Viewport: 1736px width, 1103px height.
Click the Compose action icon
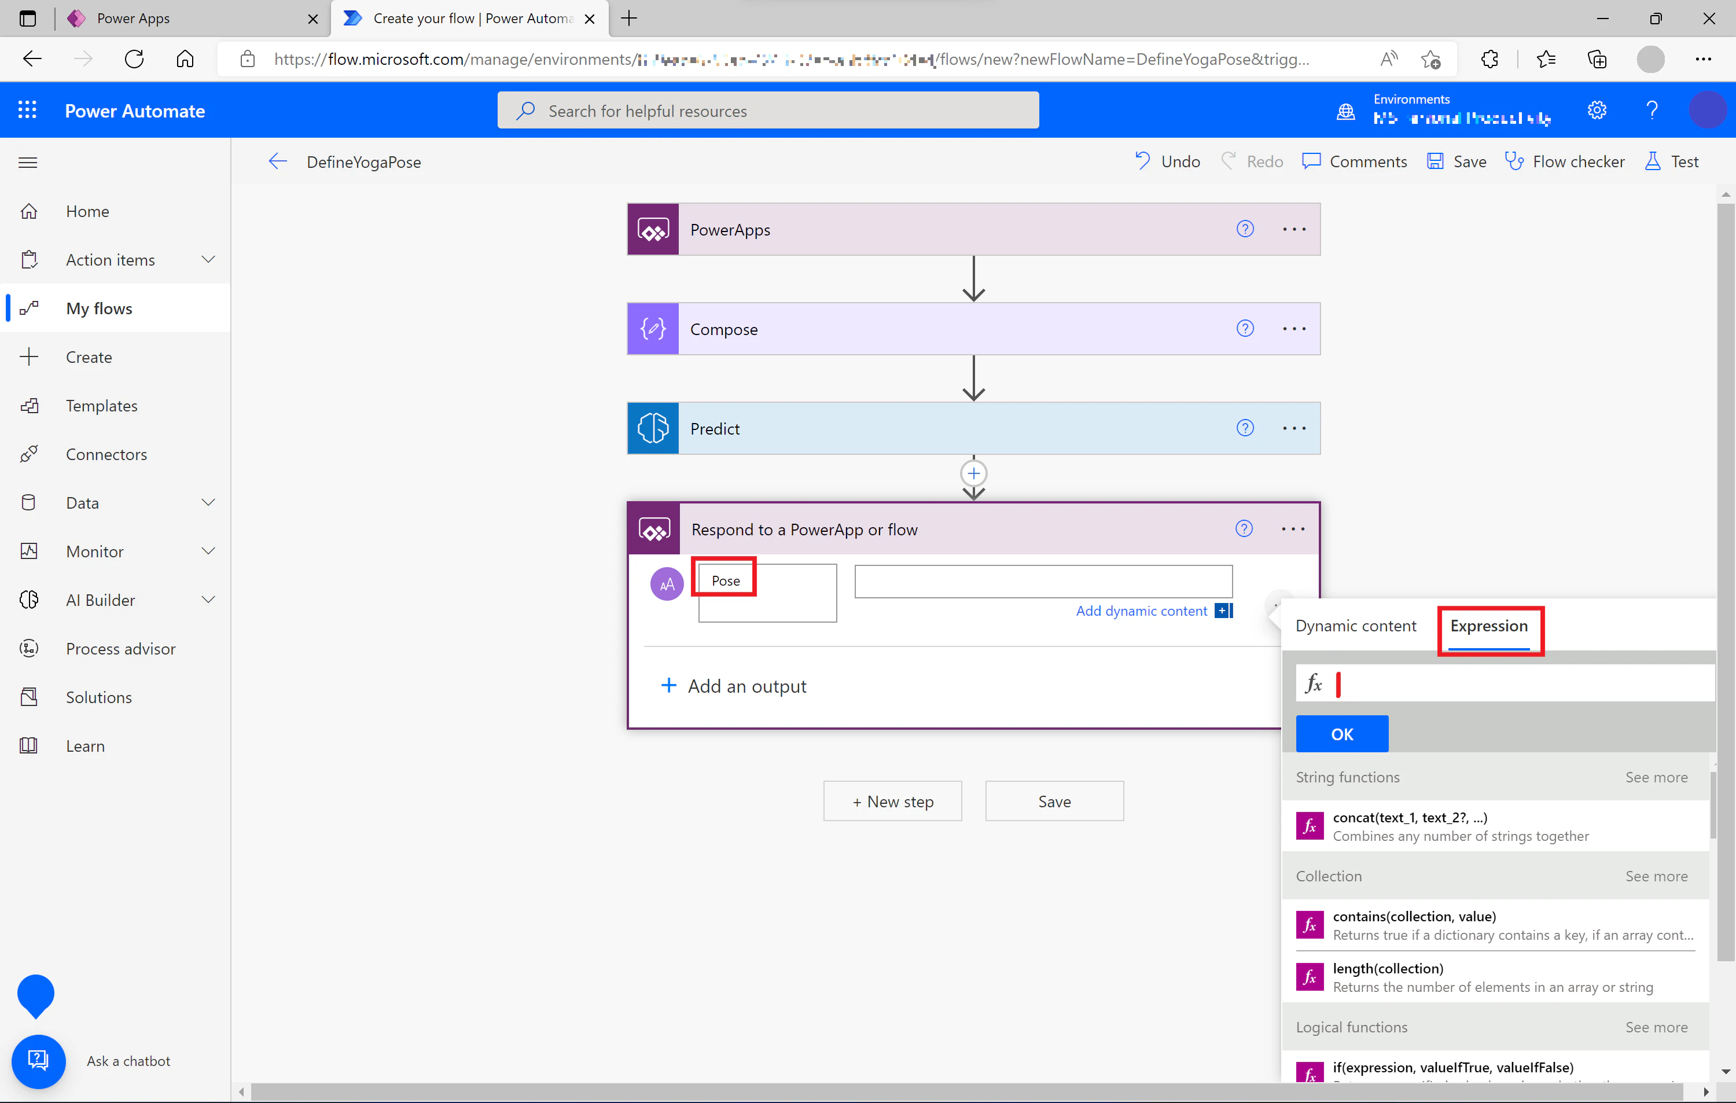click(653, 329)
